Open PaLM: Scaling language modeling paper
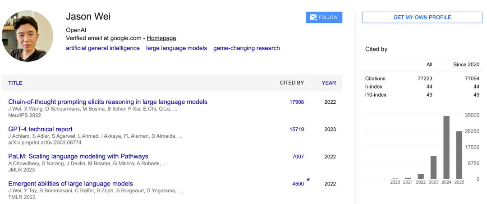Viewport: 487px width, 204px height. pos(78,157)
